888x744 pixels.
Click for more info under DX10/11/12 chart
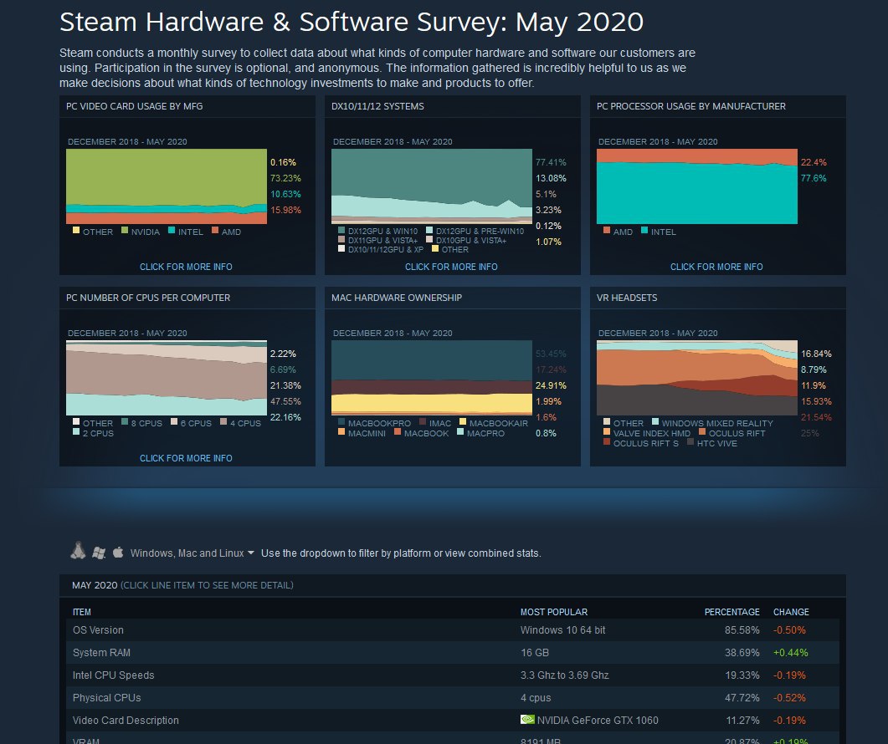coord(451,267)
